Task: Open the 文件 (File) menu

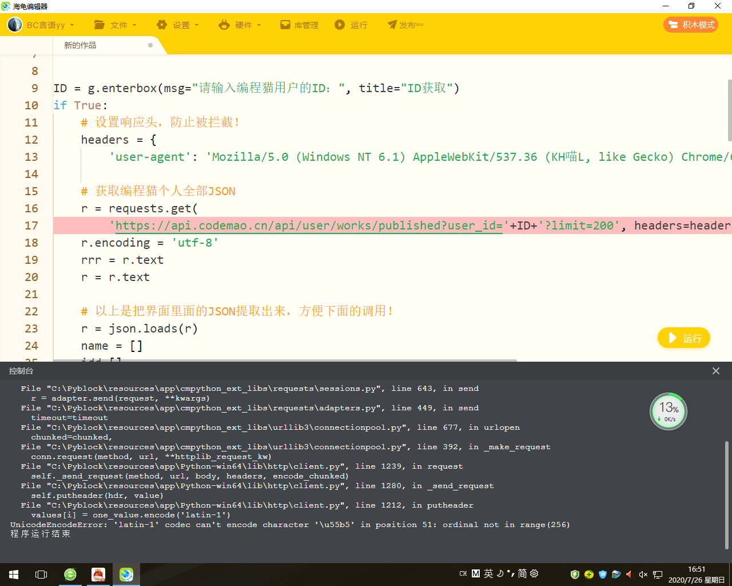Action: pos(116,25)
